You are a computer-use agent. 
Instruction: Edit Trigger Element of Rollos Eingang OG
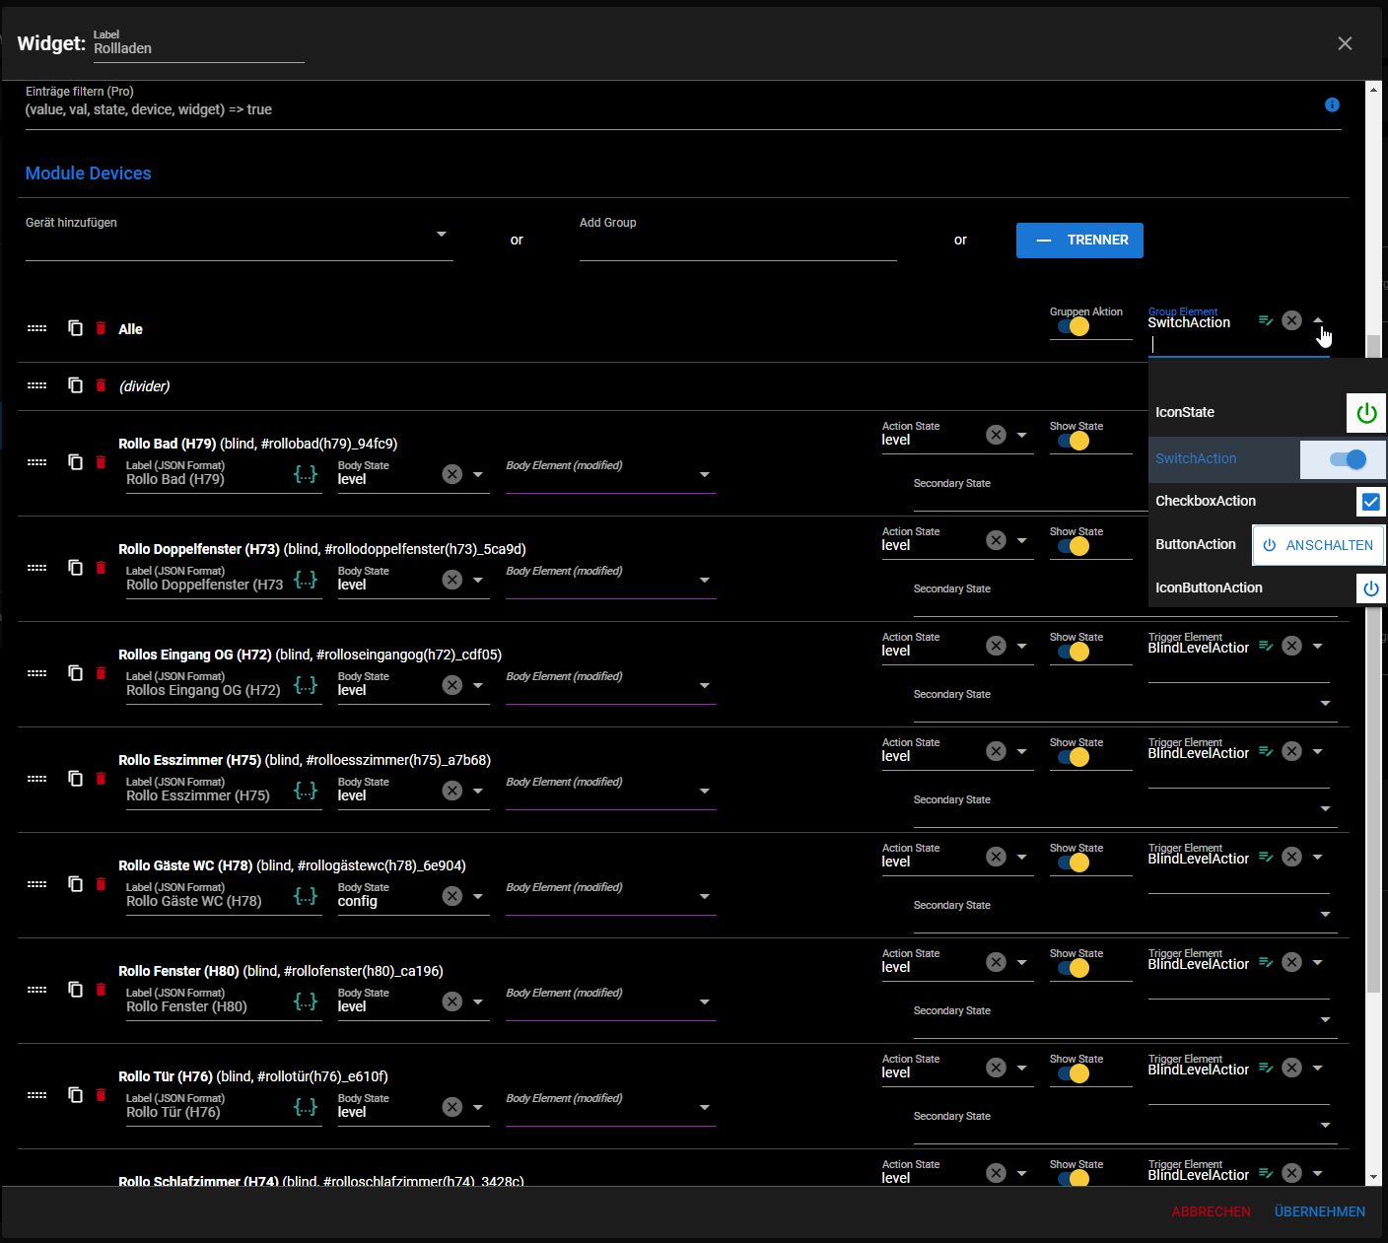point(1267,646)
